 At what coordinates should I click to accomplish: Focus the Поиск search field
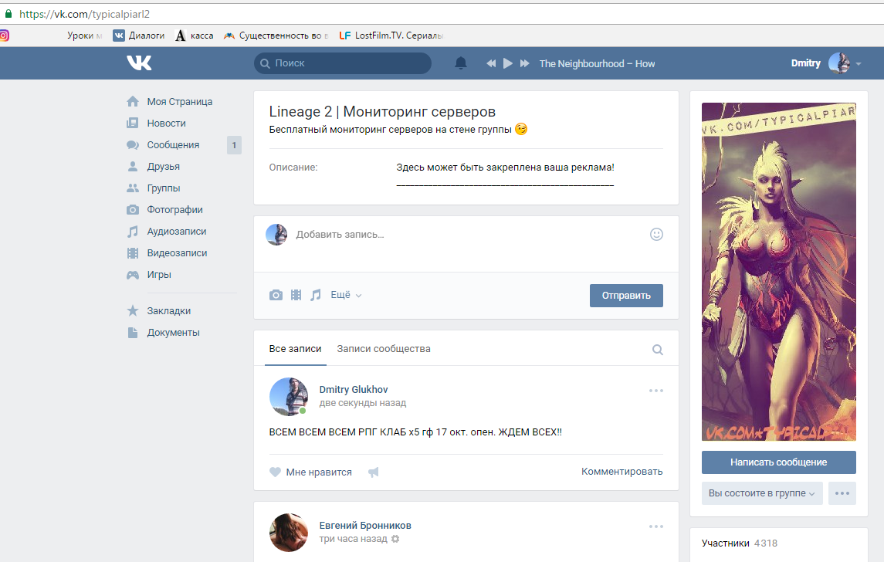pos(343,63)
